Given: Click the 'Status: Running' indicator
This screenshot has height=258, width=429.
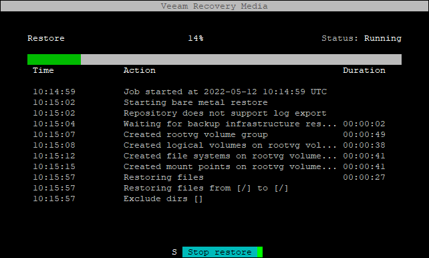Looking at the screenshot, I should click(362, 38).
